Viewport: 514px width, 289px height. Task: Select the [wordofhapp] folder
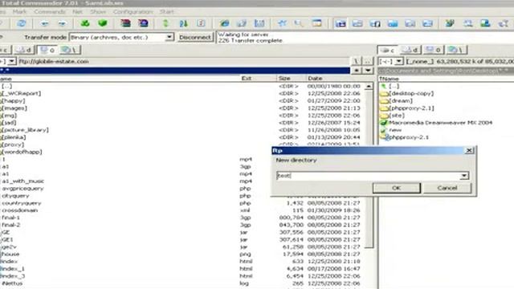pos(22,152)
